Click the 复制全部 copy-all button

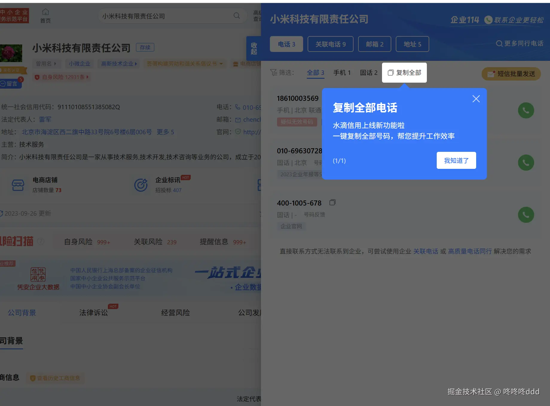click(404, 72)
